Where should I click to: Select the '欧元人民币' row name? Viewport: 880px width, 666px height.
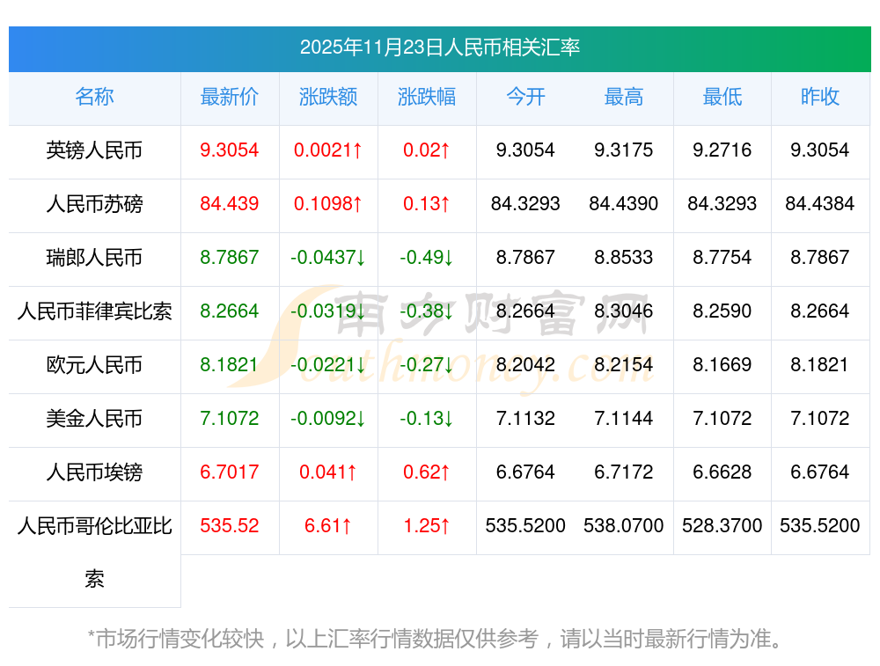(94, 365)
